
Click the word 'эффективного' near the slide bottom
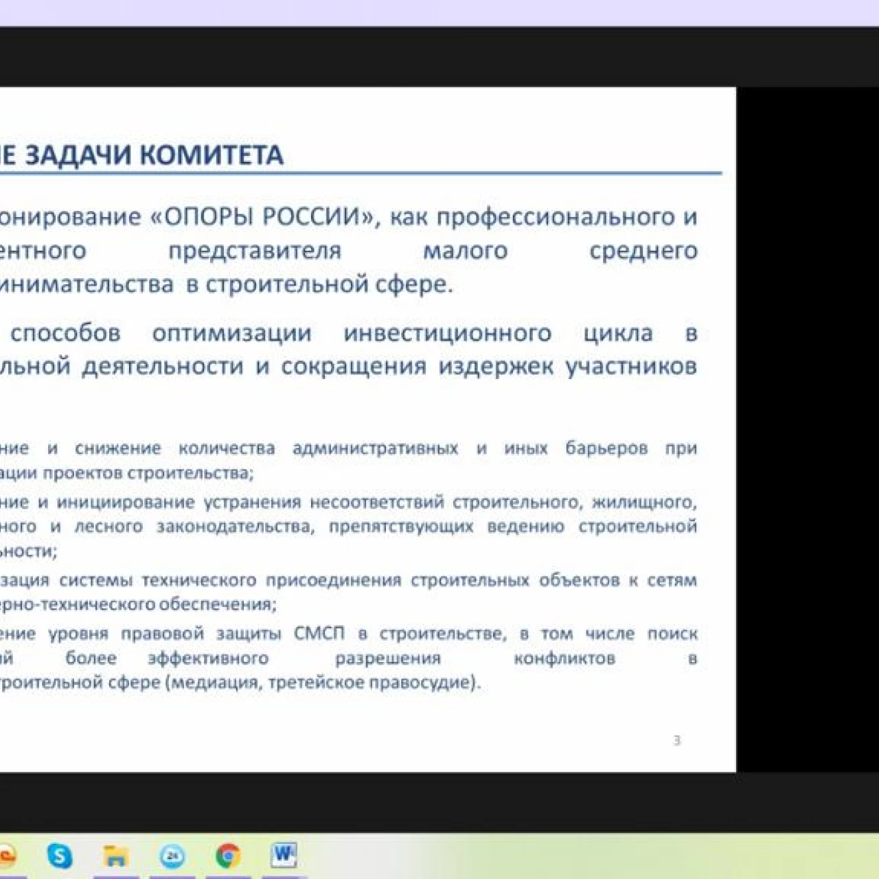208,659
